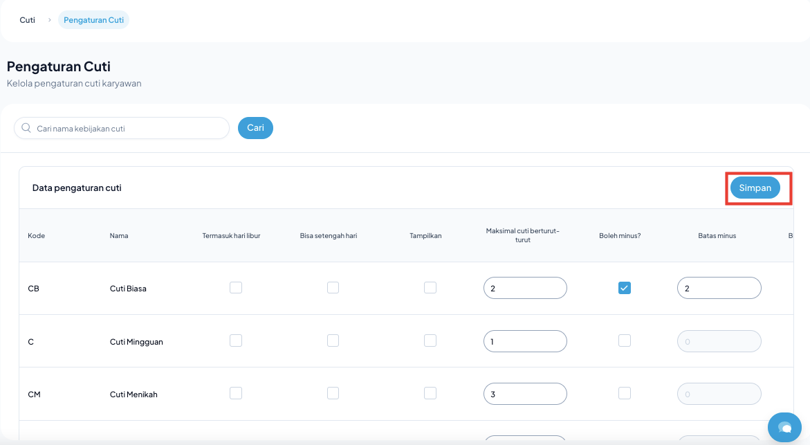The height and width of the screenshot is (445, 810).
Task: Open the Cuti breadcrumb link
Action: point(28,20)
